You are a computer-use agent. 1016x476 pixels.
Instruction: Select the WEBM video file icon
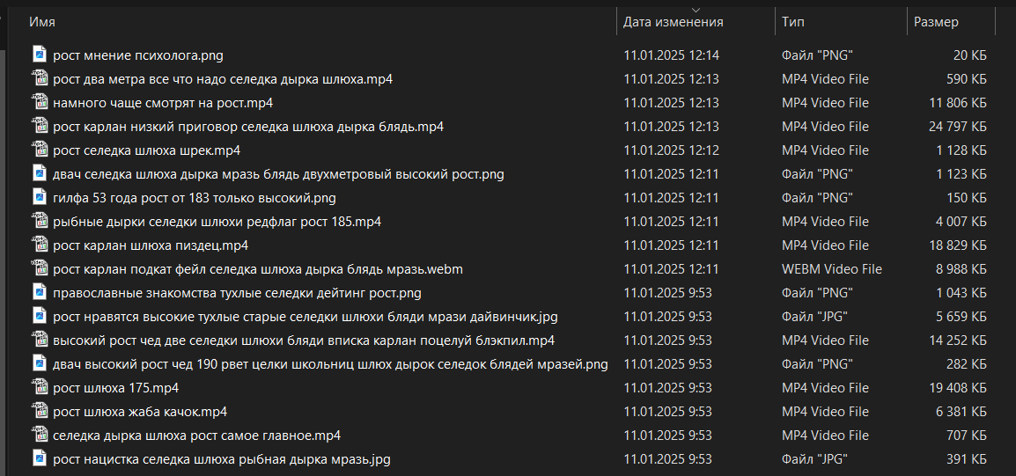(x=40, y=268)
